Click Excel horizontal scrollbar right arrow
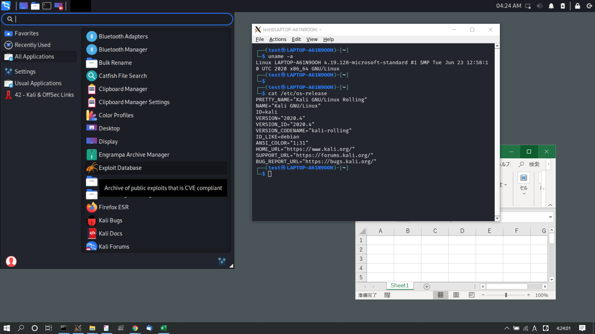595x334 pixels. [x=545, y=286]
